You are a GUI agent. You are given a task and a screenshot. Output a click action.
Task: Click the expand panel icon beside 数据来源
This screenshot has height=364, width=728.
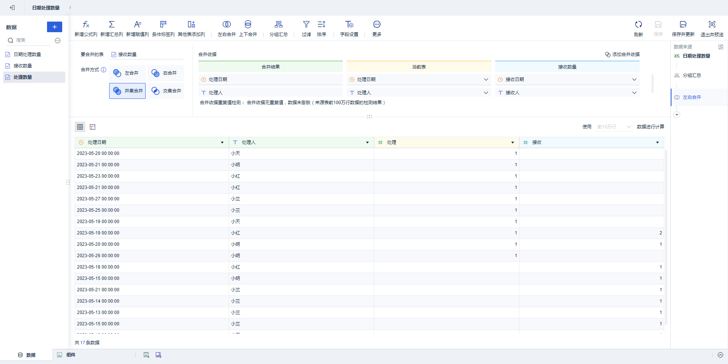point(721,47)
